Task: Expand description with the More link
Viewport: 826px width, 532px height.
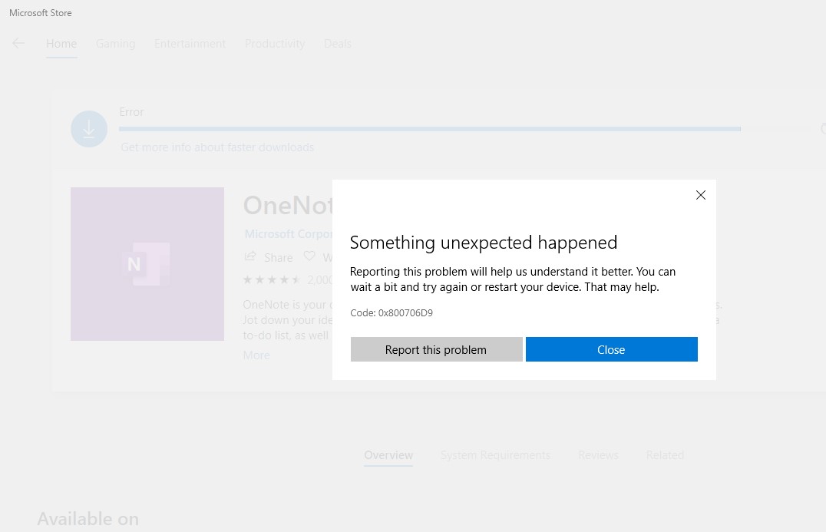Action: pyautogui.click(x=256, y=355)
